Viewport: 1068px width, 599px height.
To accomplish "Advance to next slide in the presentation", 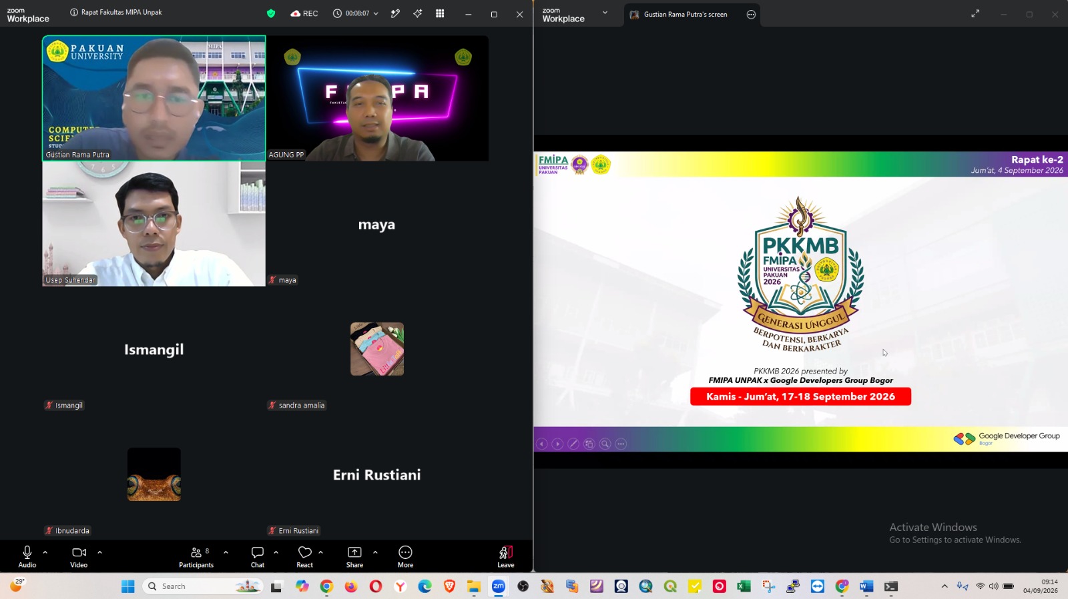I will pyautogui.click(x=557, y=444).
